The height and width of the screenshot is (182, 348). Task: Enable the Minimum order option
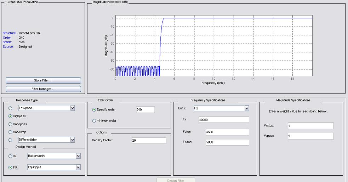coord(94,121)
